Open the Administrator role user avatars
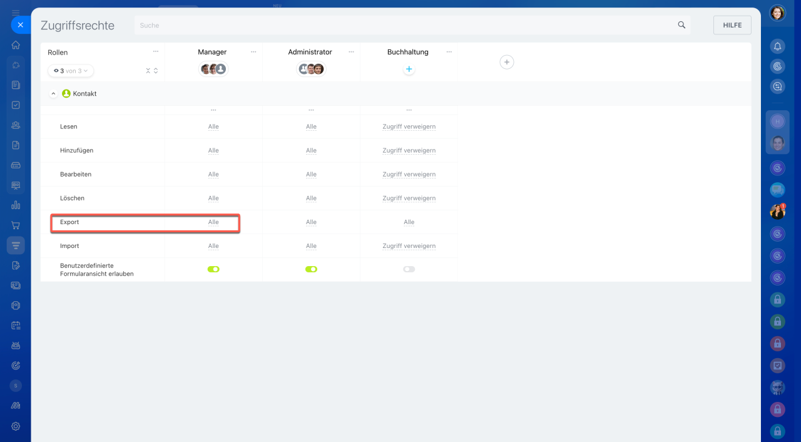The height and width of the screenshot is (442, 801). coord(311,69)
